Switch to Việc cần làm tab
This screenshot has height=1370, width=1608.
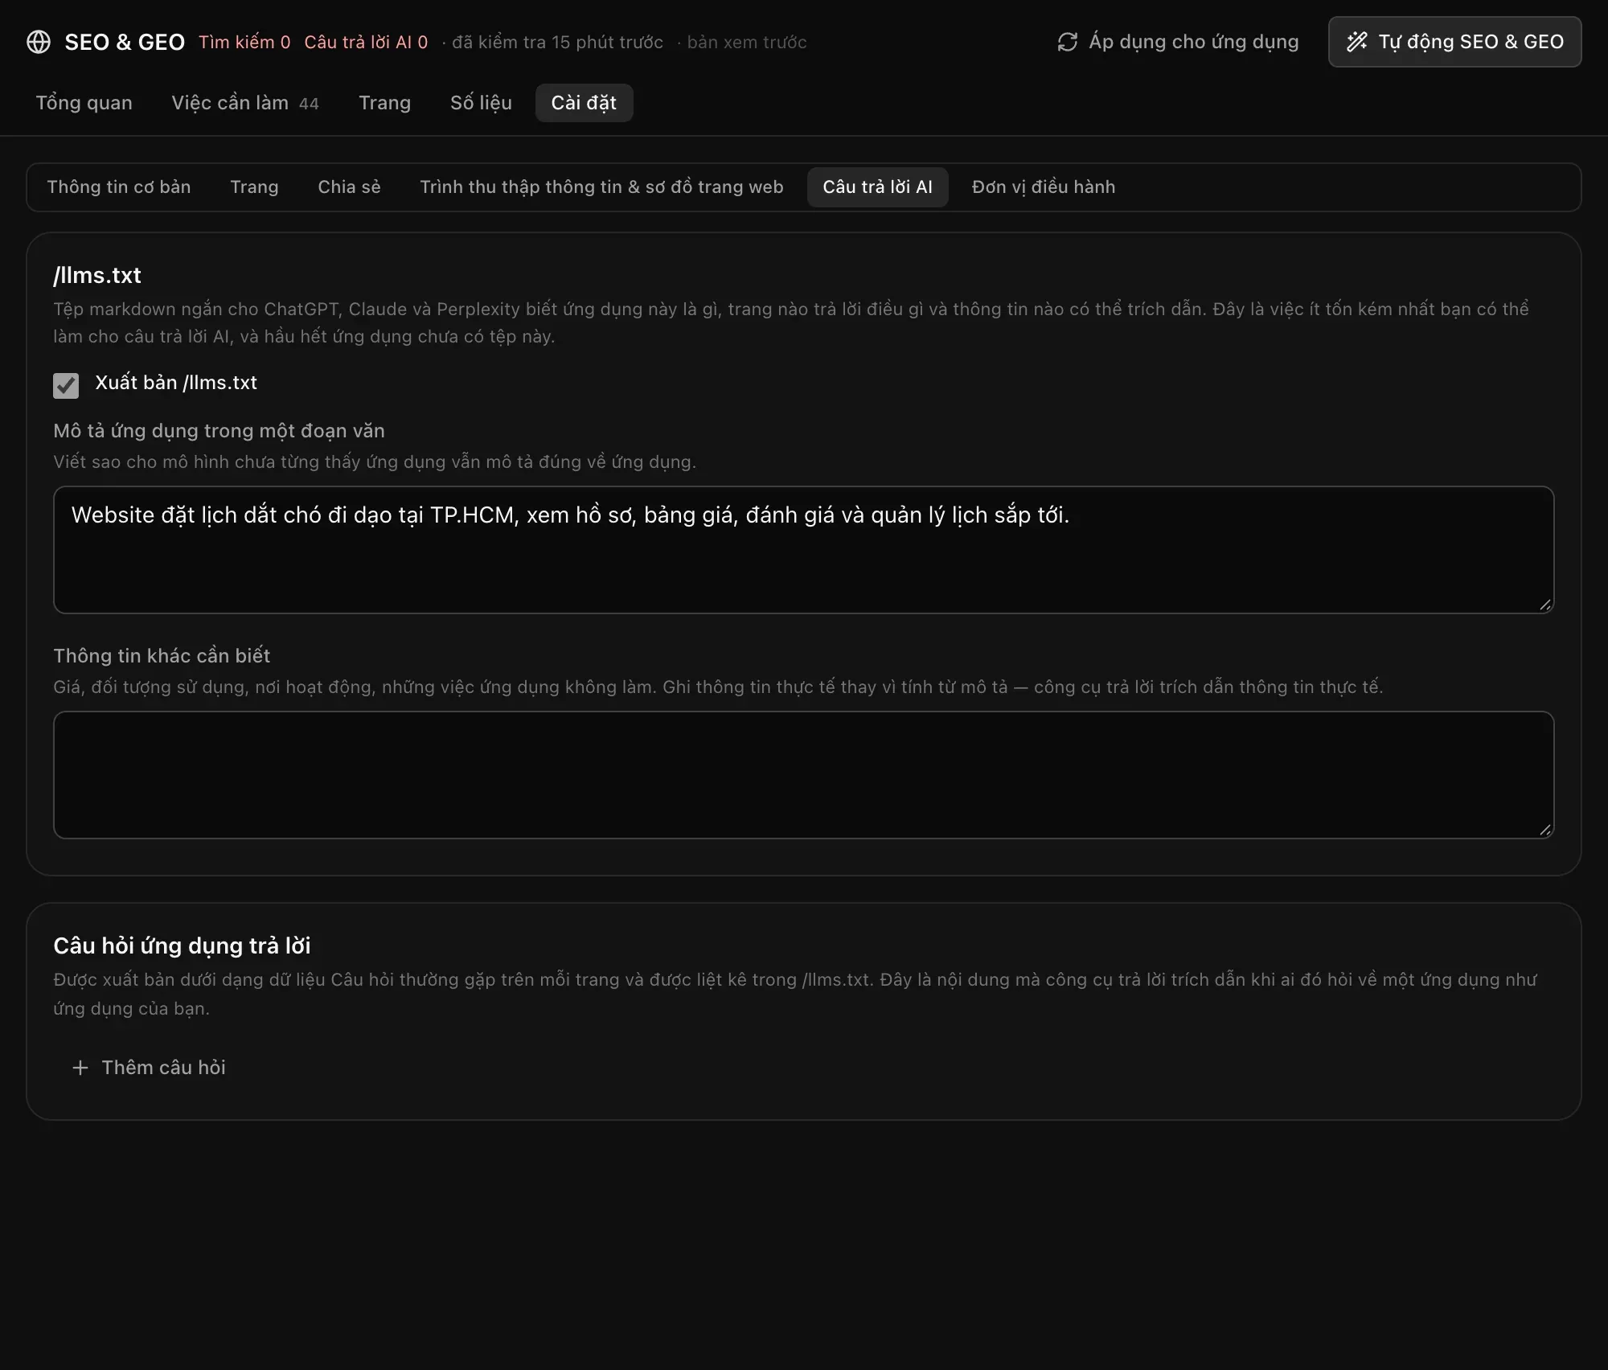point(245,103)
